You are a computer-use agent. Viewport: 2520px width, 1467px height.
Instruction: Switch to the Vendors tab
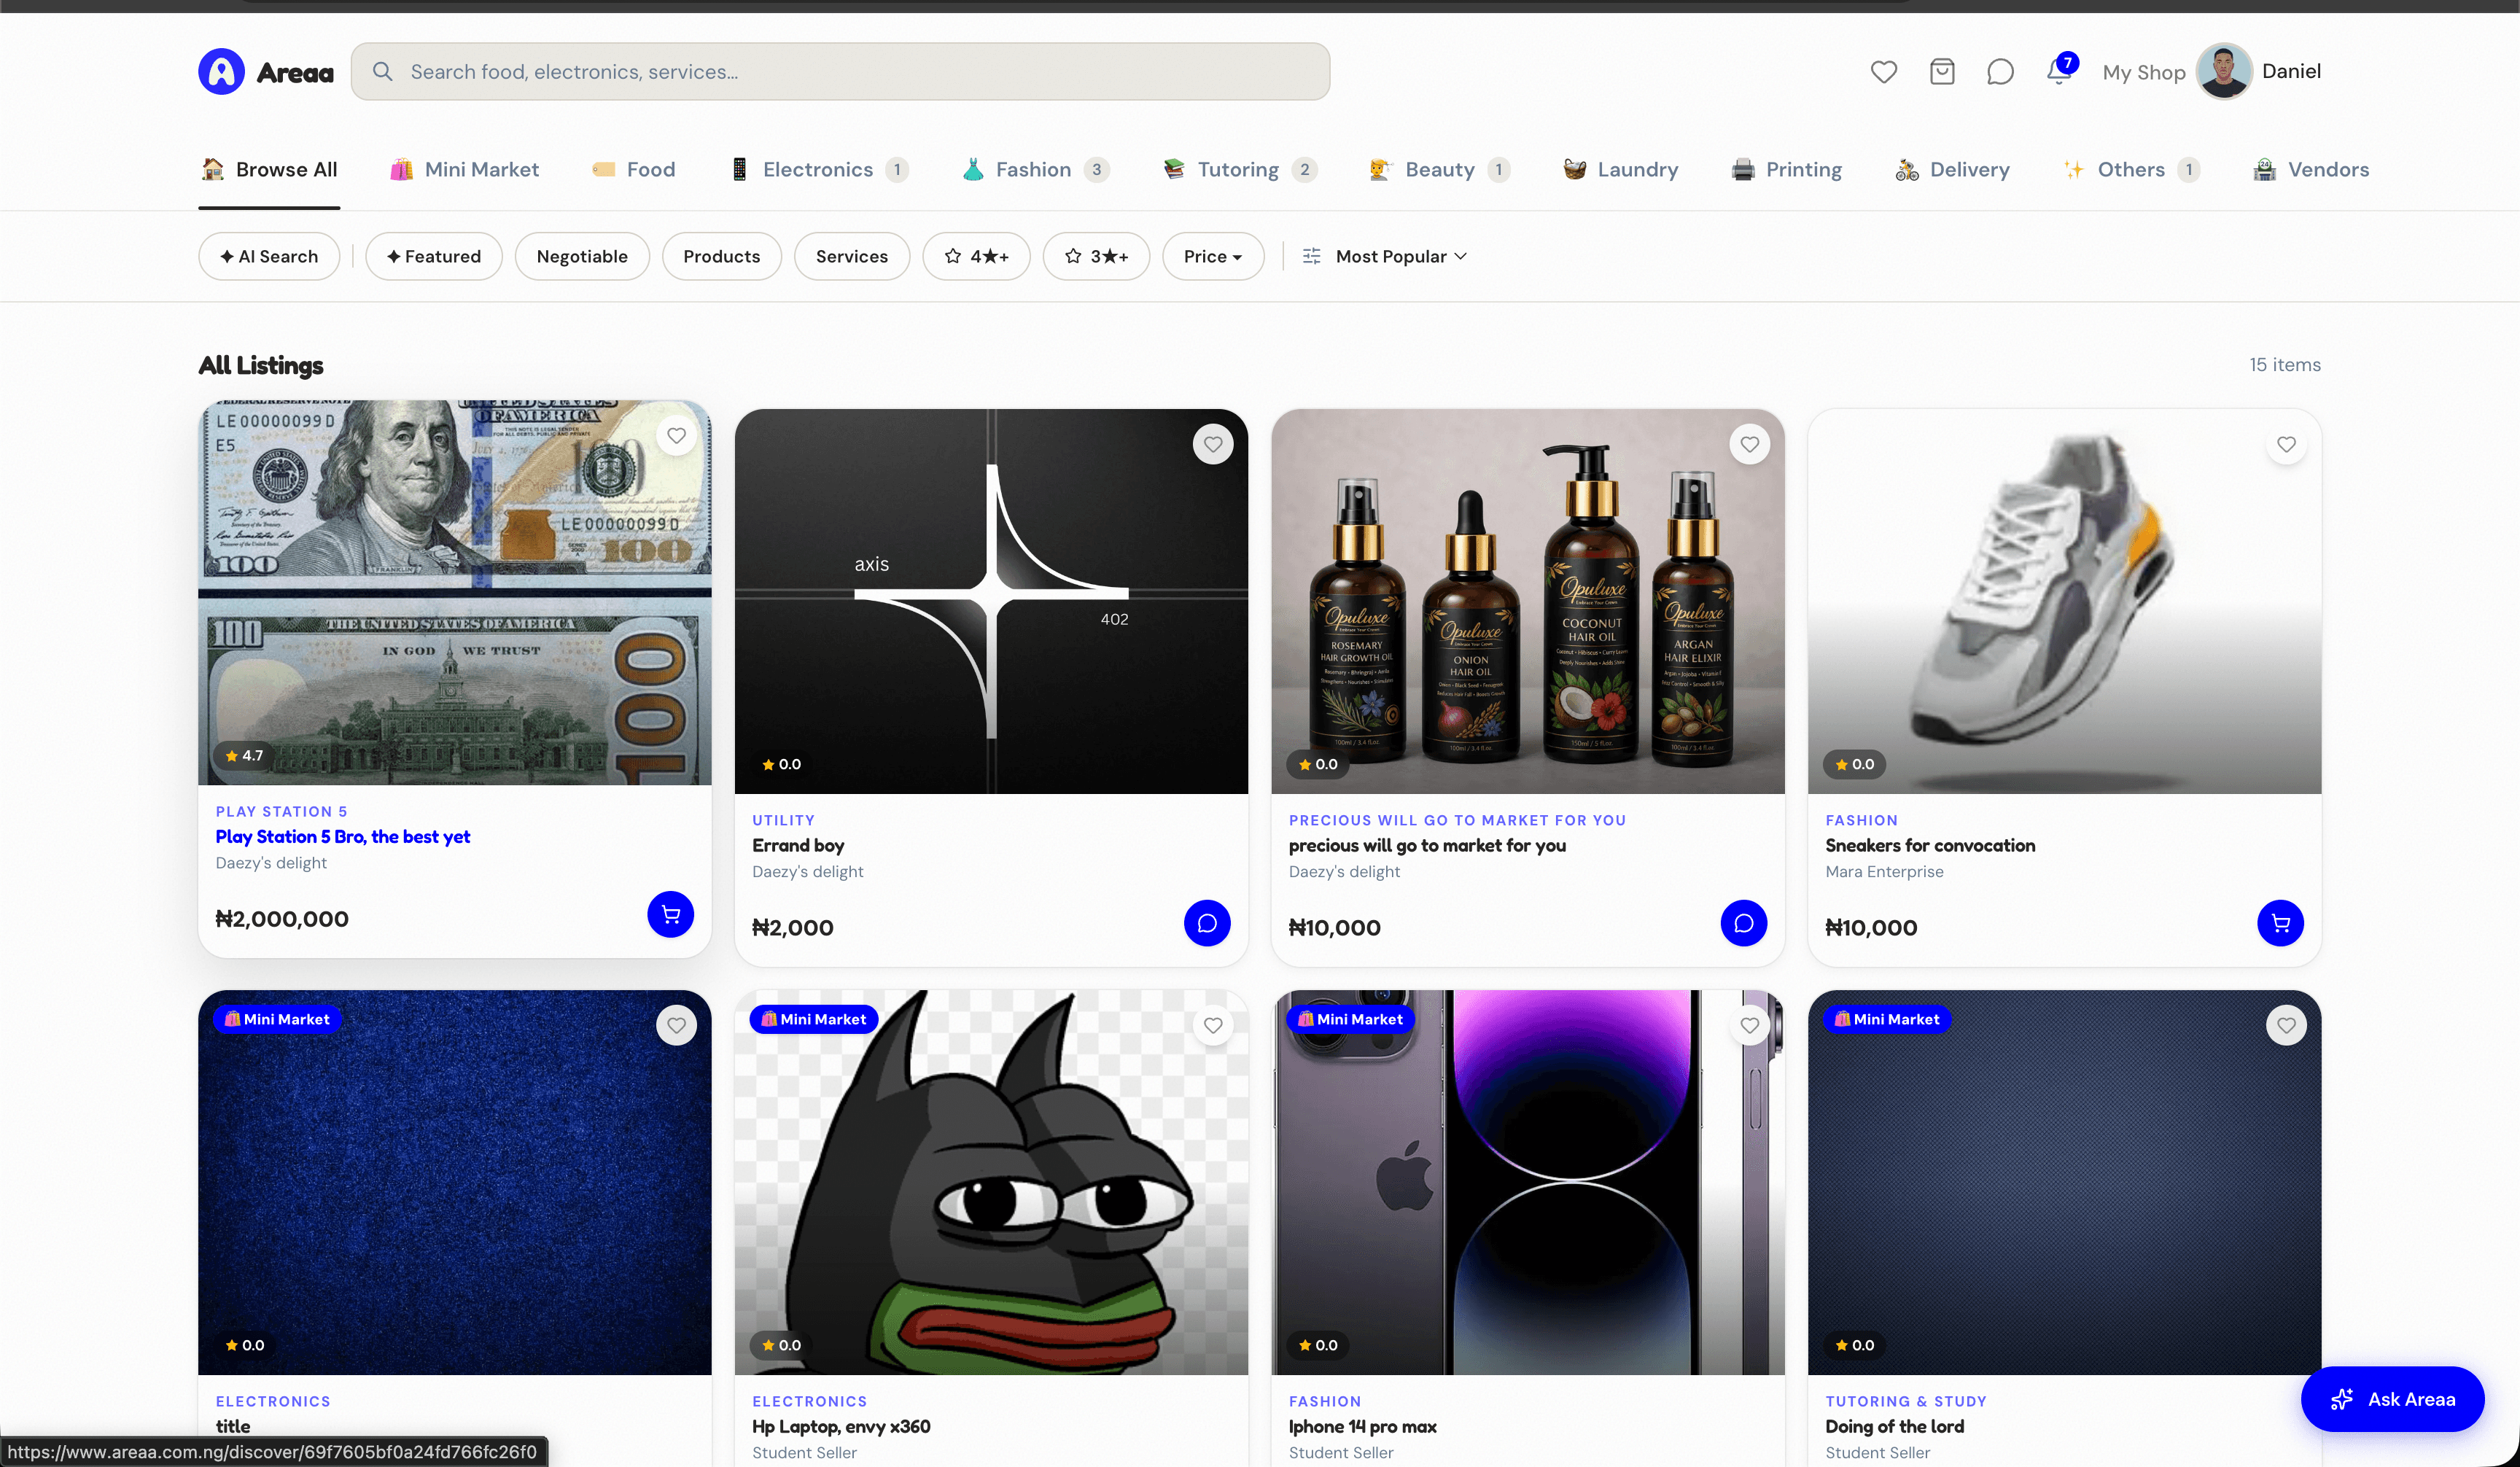(2311, 170)
